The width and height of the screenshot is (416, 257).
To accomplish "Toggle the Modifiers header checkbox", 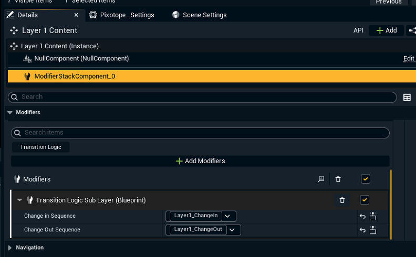I will (366, 179).
